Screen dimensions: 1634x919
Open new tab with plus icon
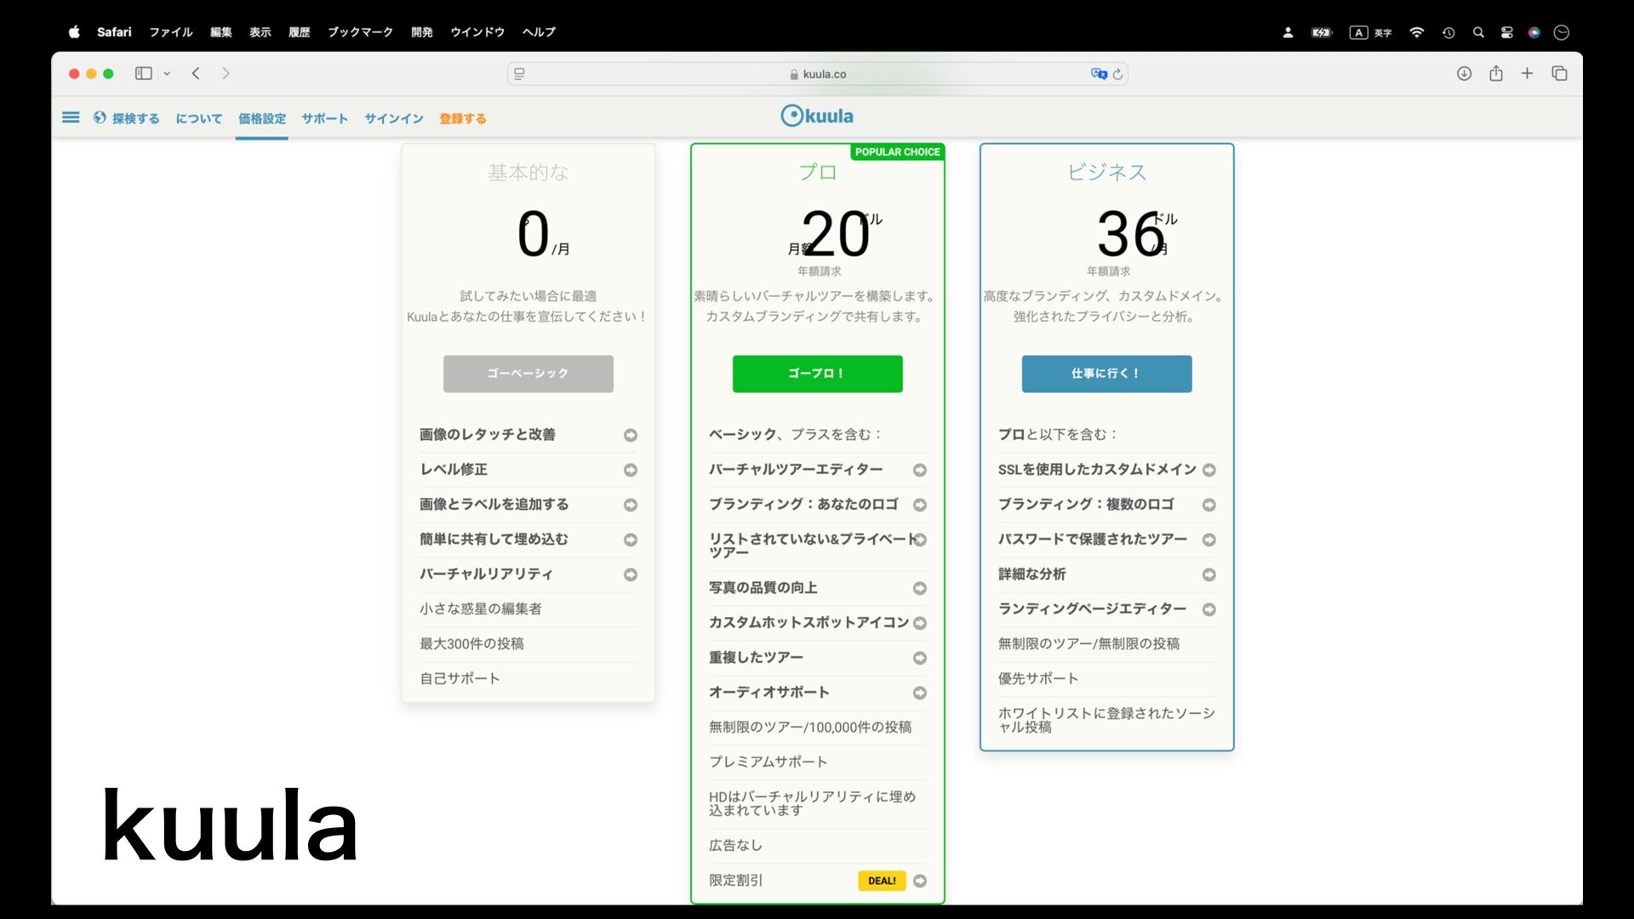[1528, 74]
